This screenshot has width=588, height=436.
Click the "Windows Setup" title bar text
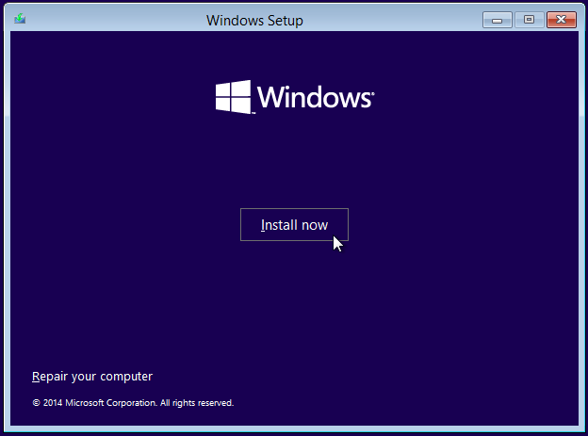[254, 20]
